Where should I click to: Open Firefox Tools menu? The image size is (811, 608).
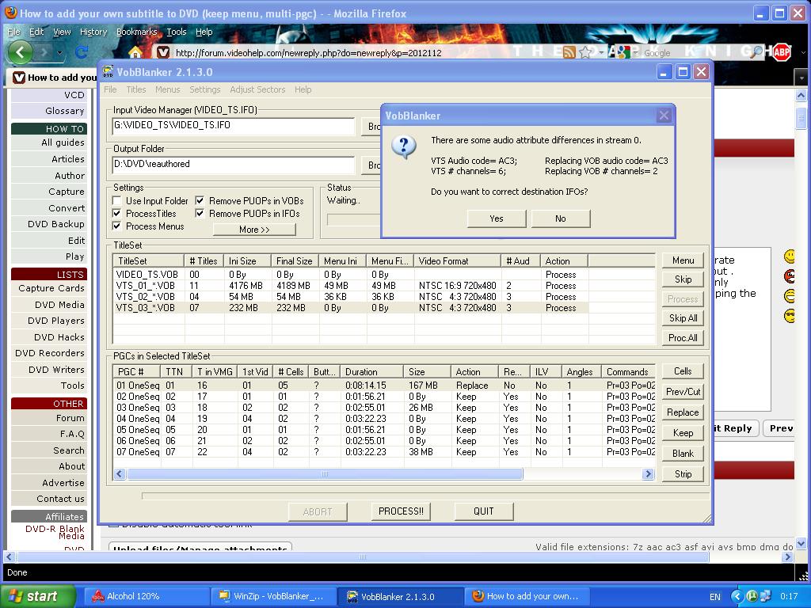coord(177,32)
